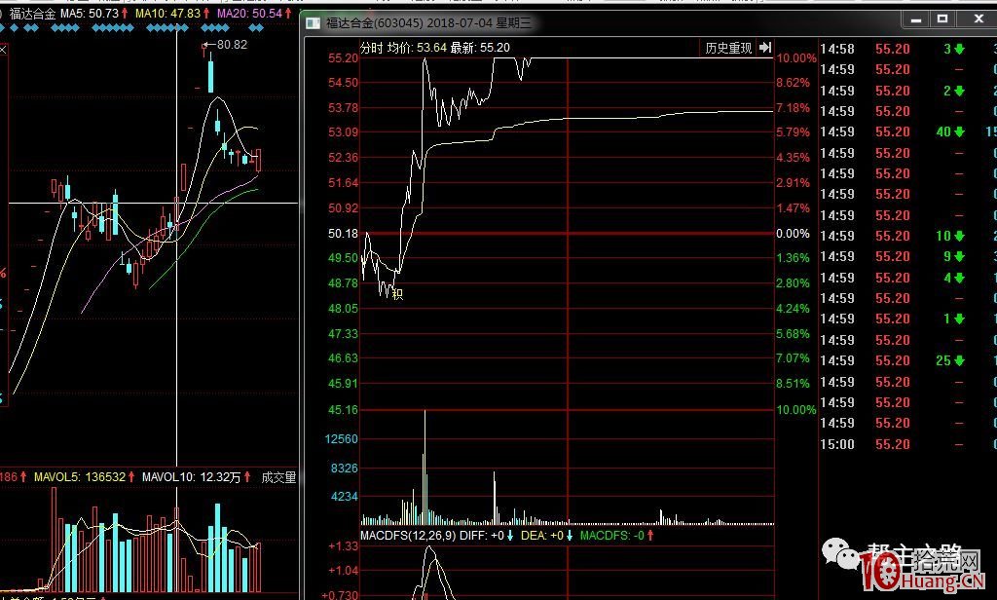This screenshot has width=997, height=600.
Task: Click the 4234 volume axis label
Action: [345, 497]
